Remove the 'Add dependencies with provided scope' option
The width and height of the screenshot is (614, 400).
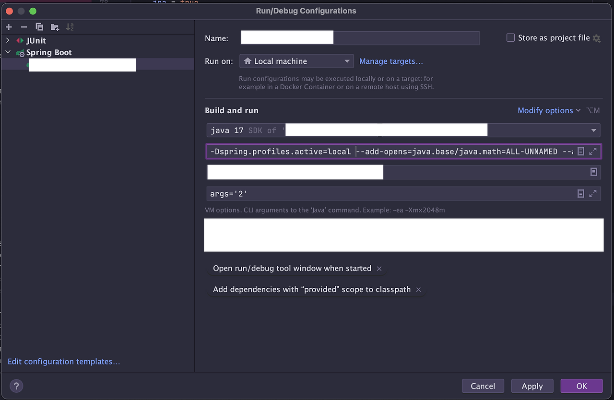coord(418,290)
